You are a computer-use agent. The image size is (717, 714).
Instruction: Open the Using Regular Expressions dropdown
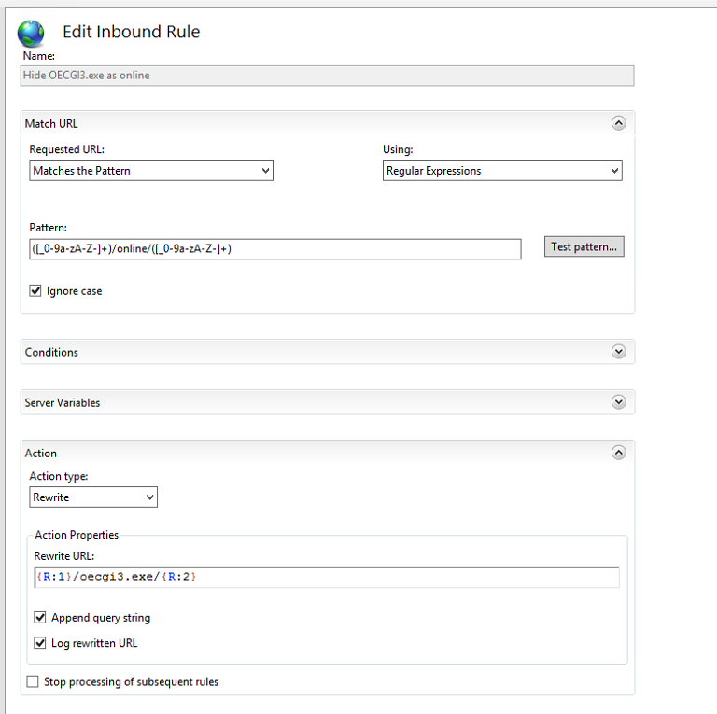502,171
